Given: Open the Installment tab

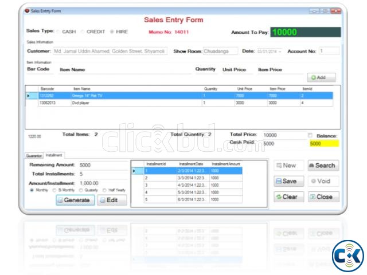Looking at the screenshot, I should point(54,155).
